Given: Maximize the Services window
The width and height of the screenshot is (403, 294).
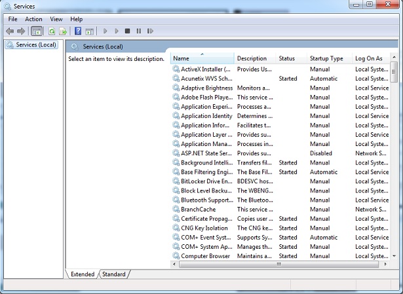Looking at the screenshot, I should 370,4.
